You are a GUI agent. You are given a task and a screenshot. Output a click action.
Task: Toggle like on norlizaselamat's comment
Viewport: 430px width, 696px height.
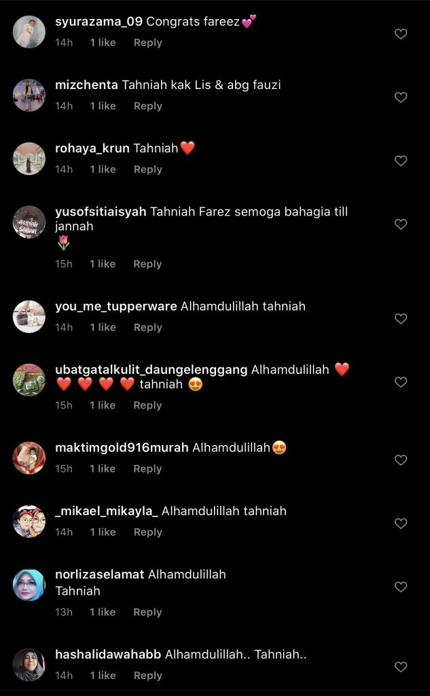(401, 587)
